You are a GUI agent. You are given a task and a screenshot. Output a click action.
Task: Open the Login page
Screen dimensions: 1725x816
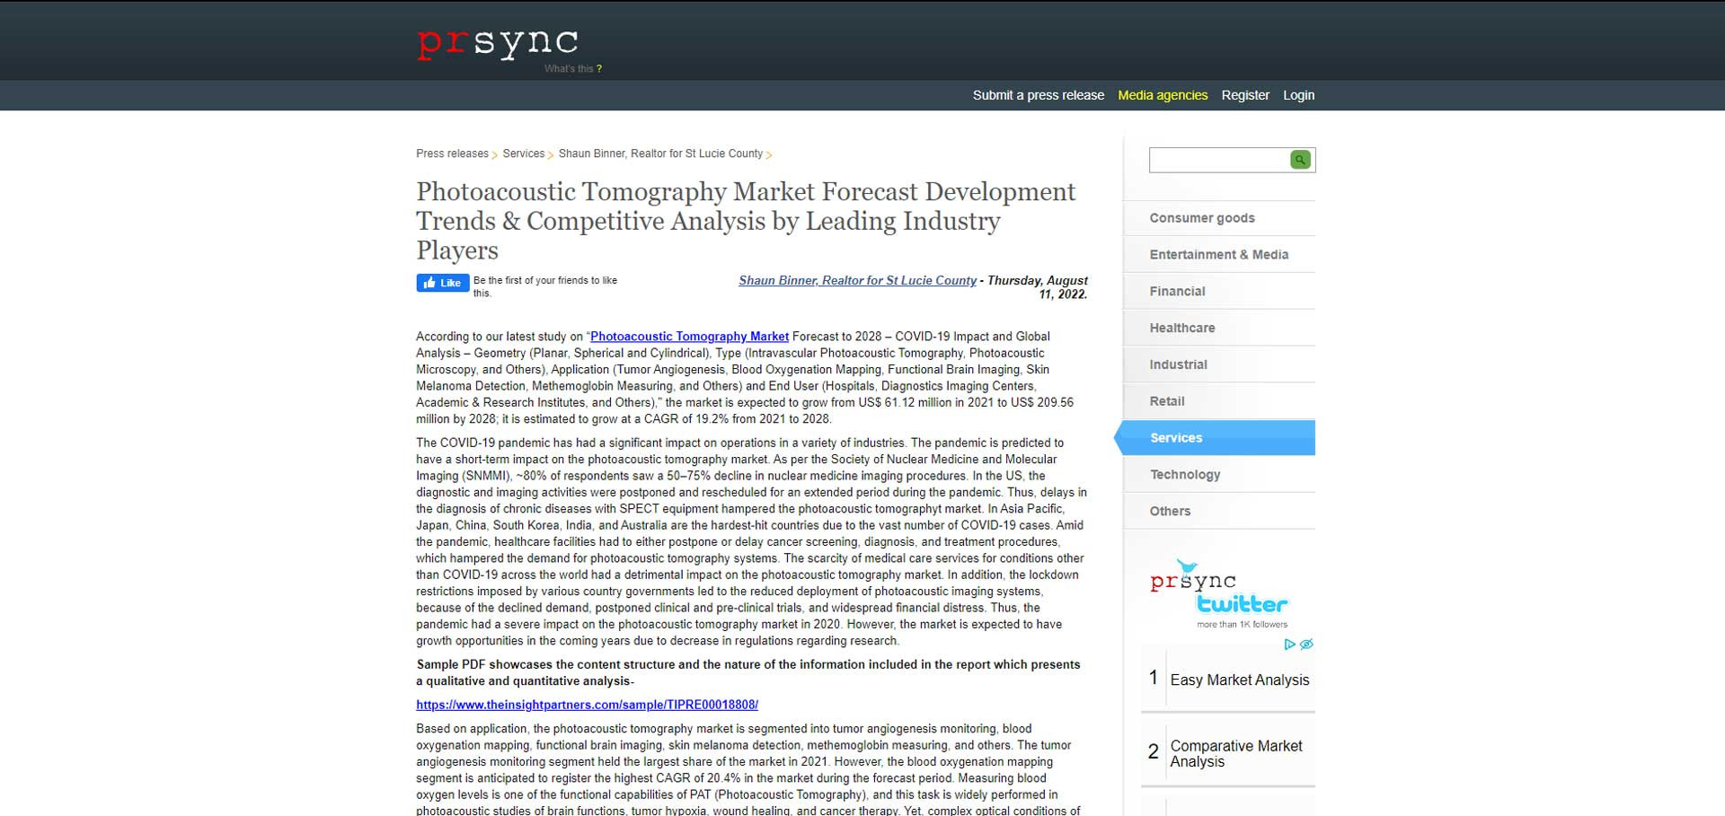(x=1298, y=95)
